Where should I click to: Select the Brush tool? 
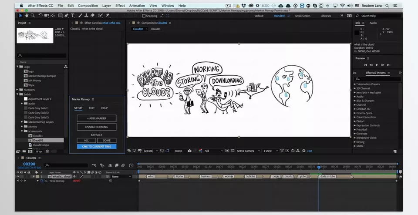pyautogui.click(x=80, y=16)
